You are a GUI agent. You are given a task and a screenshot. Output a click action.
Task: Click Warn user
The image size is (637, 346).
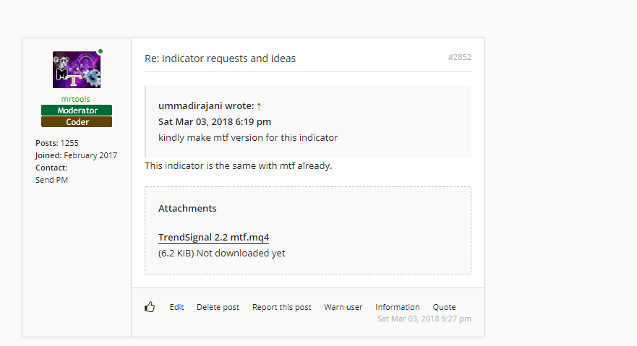coord(343,307)
